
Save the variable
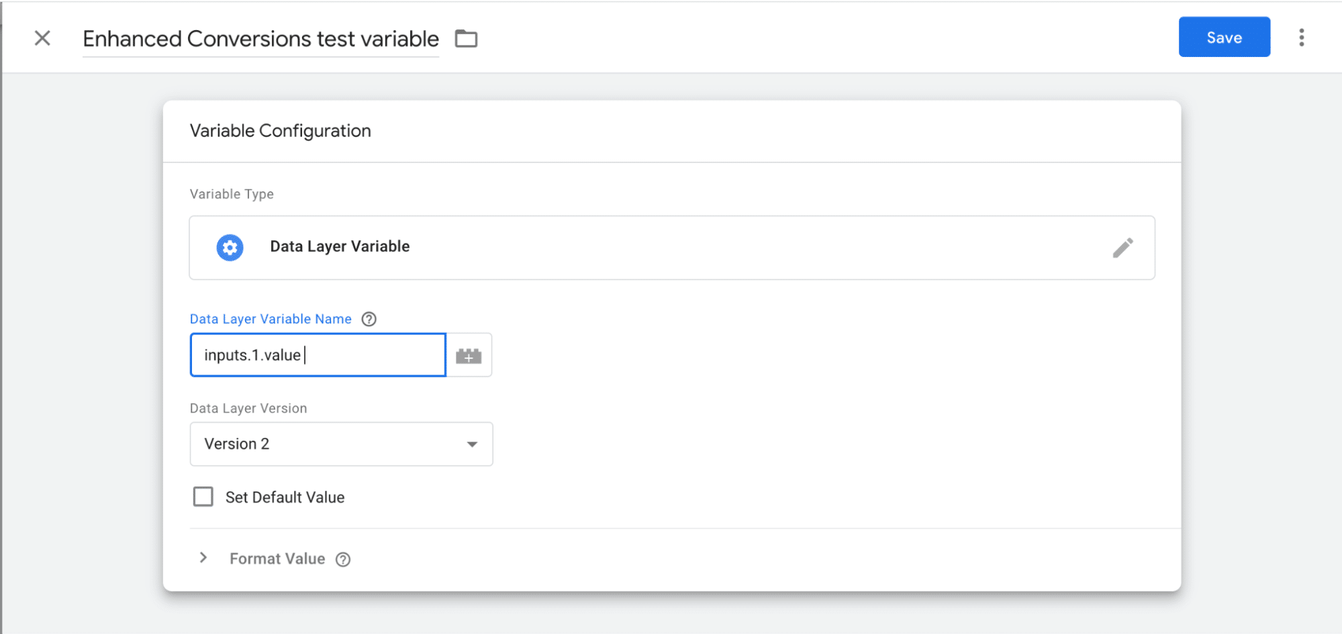(1223, 38)
